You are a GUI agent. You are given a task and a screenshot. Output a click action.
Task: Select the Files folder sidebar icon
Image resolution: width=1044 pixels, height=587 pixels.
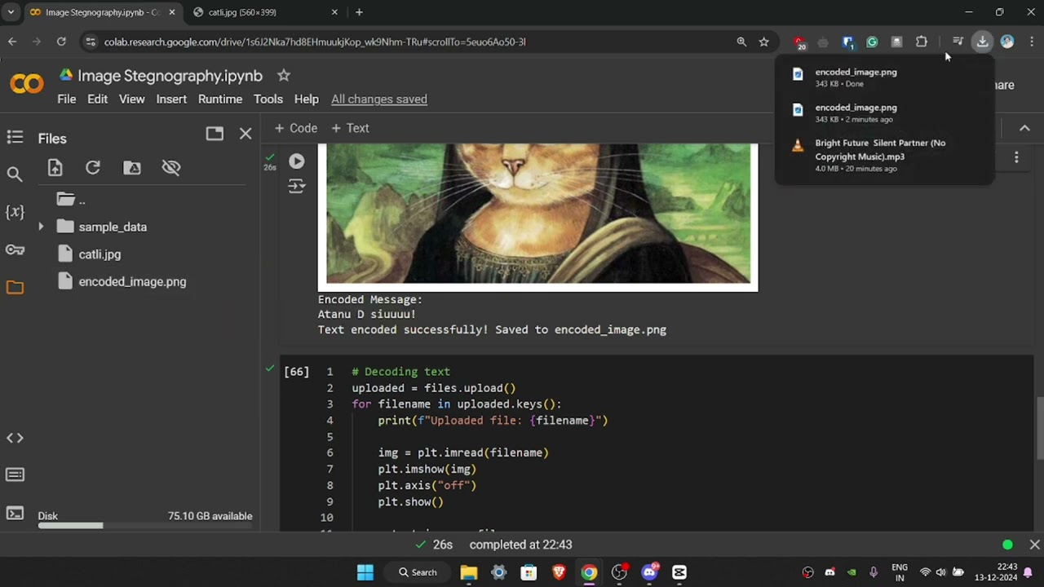tap(15, 287)
